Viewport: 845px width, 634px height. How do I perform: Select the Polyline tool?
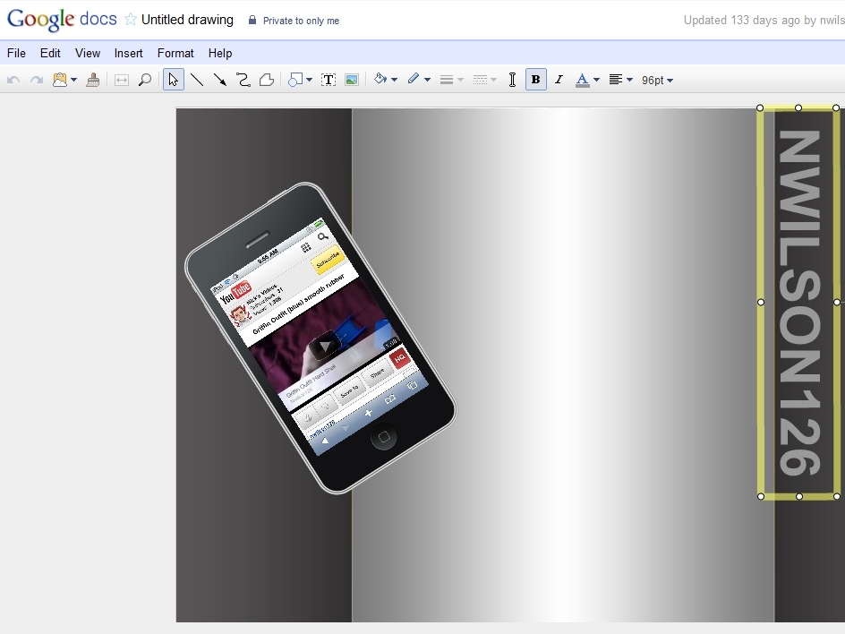pyautogui.click(x=266, y=80)
